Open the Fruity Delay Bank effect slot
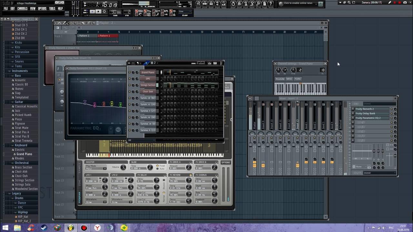This screenshot has height=232, width=413. tap(372, 113)
